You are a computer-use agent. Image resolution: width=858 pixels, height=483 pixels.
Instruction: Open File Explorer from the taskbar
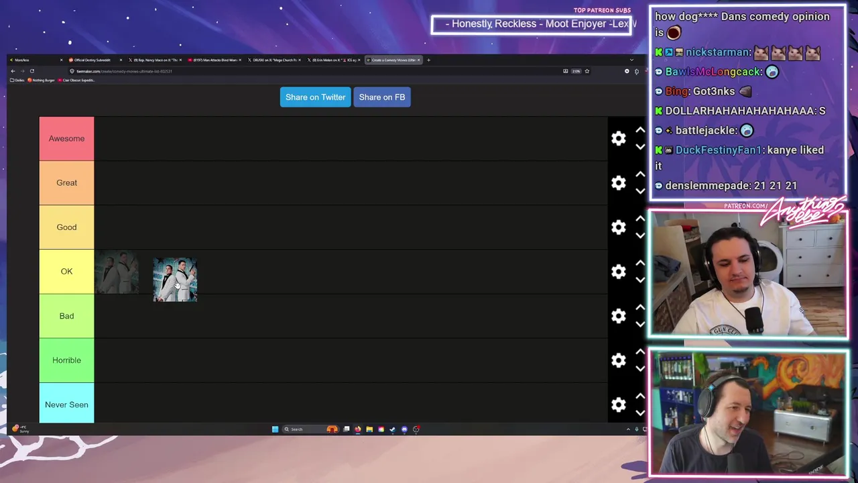369,429
